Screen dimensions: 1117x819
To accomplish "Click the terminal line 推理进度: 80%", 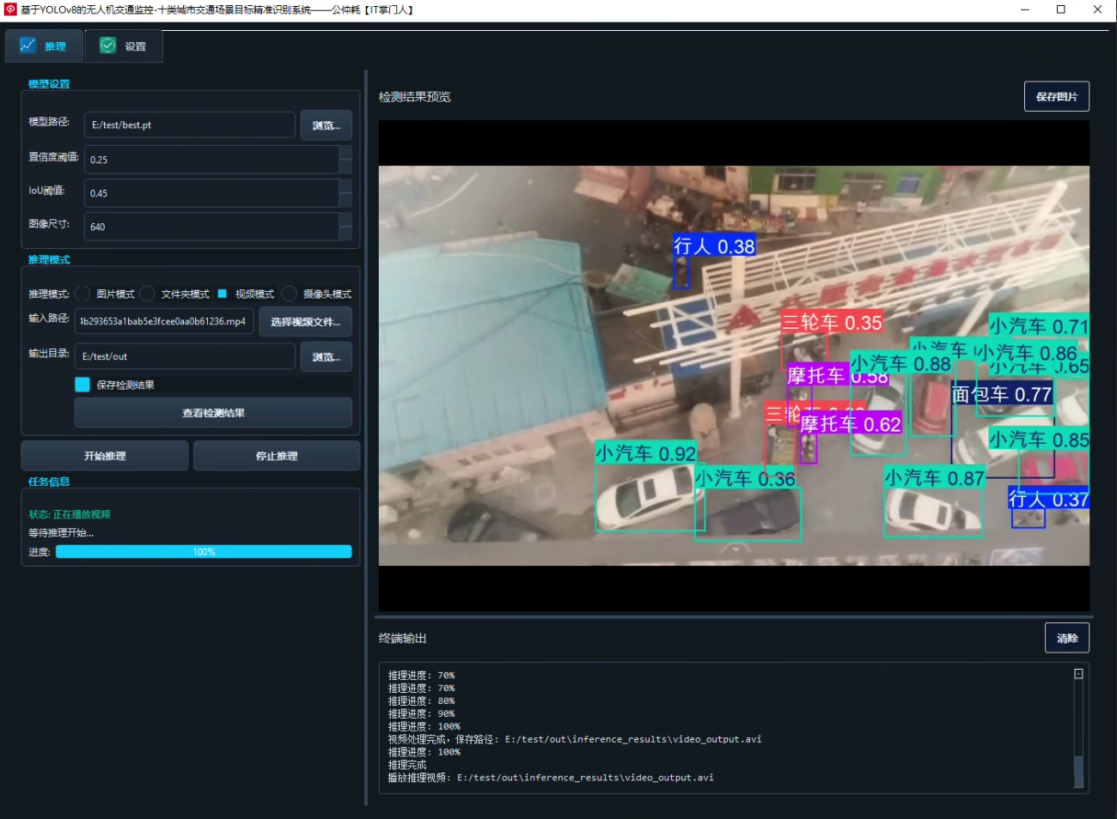I will tap(421, 701).
